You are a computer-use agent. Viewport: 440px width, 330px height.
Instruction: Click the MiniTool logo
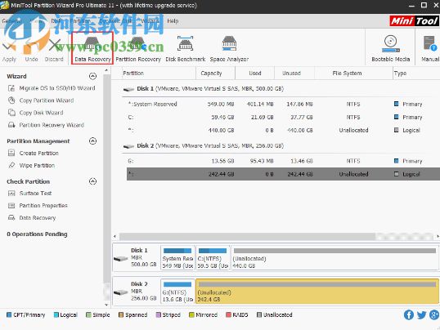(x=414, y=21)
